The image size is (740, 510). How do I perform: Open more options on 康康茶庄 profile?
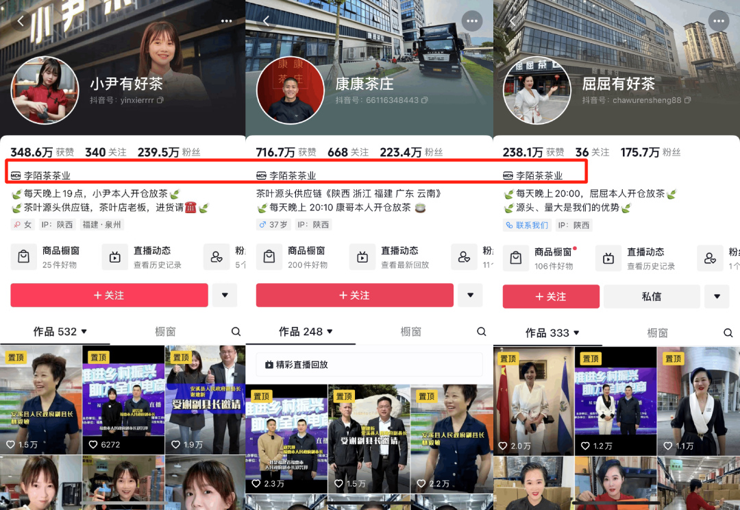pos(471,21)
